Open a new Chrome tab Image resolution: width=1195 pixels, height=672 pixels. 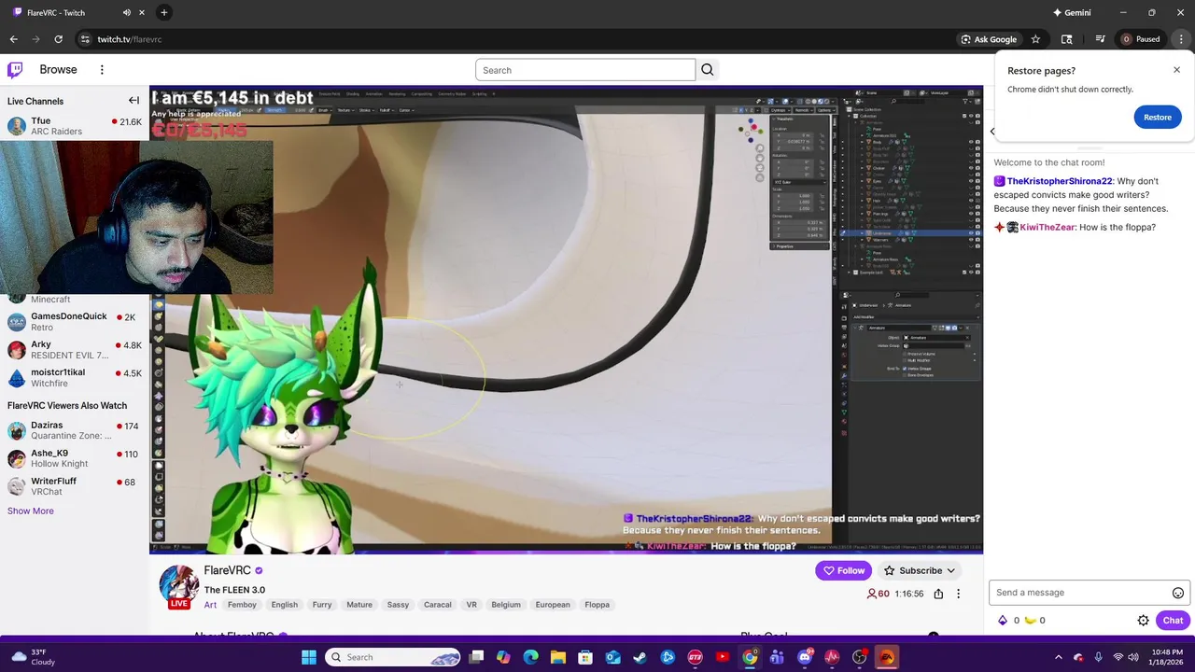point(163,13)
